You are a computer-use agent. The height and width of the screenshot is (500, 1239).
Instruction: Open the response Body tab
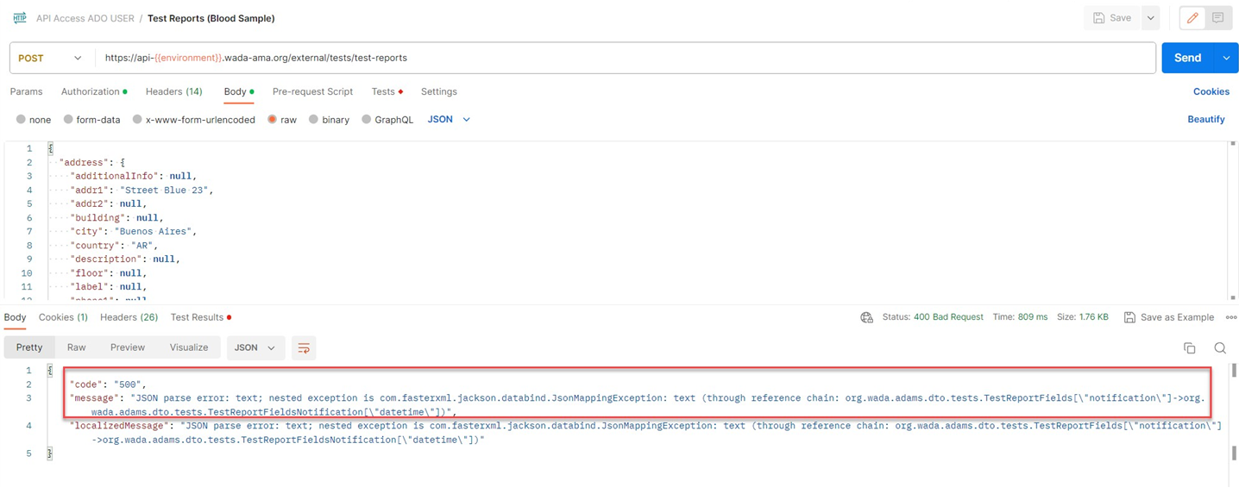(x=15, y=317)
